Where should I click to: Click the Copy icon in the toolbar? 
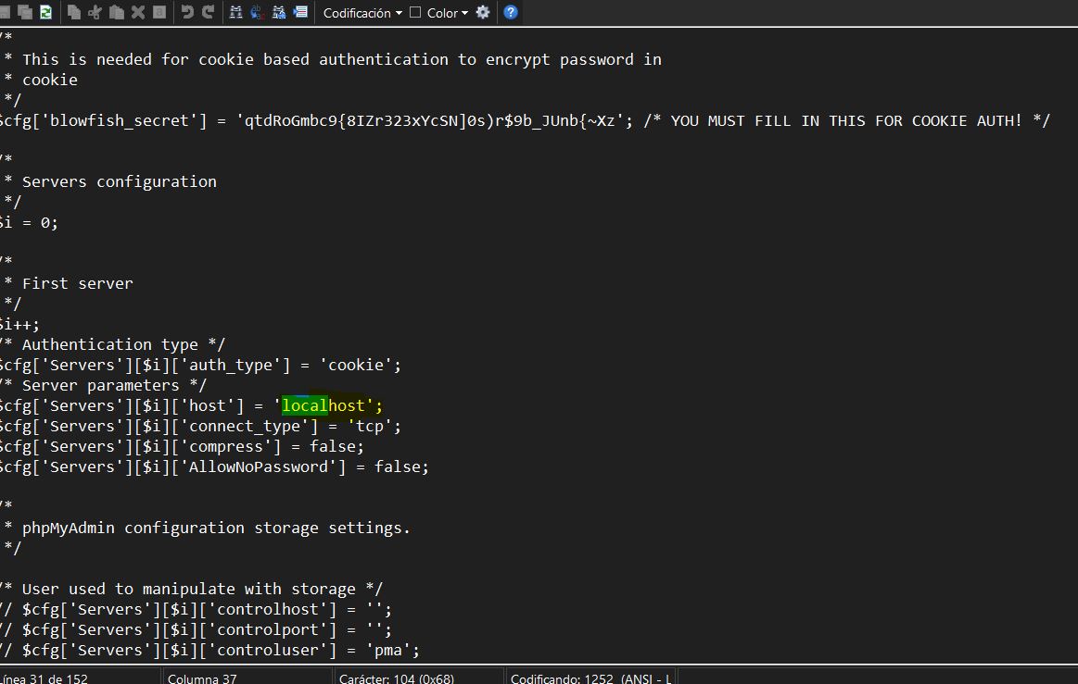point(73,12)
